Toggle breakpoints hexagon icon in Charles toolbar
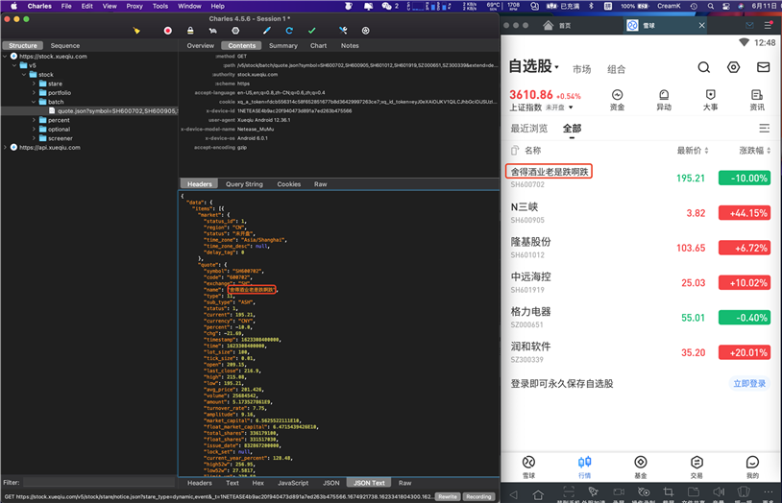 click(x=235, y=31)
